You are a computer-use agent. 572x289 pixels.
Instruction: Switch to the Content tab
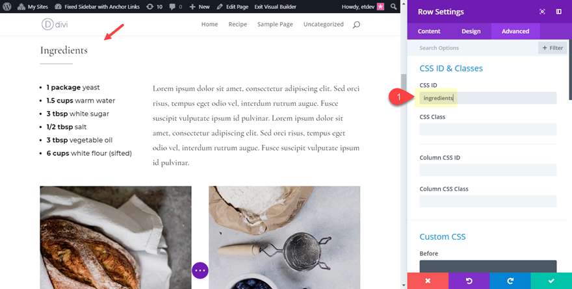click(x=429, y=31)
